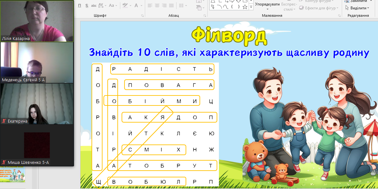Select Лілія Казаріна's video tile

(x=37, y=21)
